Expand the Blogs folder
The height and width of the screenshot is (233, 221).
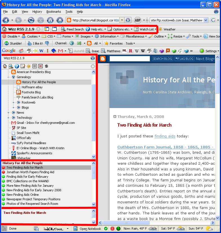[13, 107]
